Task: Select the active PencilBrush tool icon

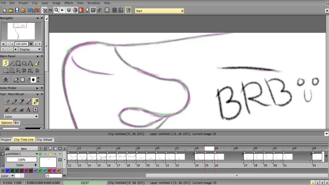Action: 35,101
